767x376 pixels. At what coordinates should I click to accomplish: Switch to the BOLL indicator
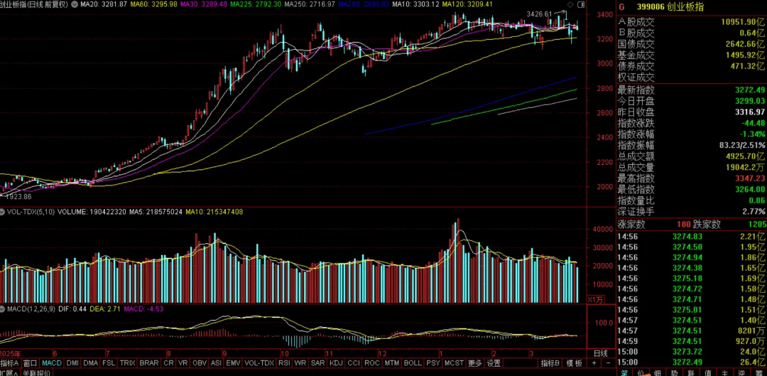tap(413, 362)
